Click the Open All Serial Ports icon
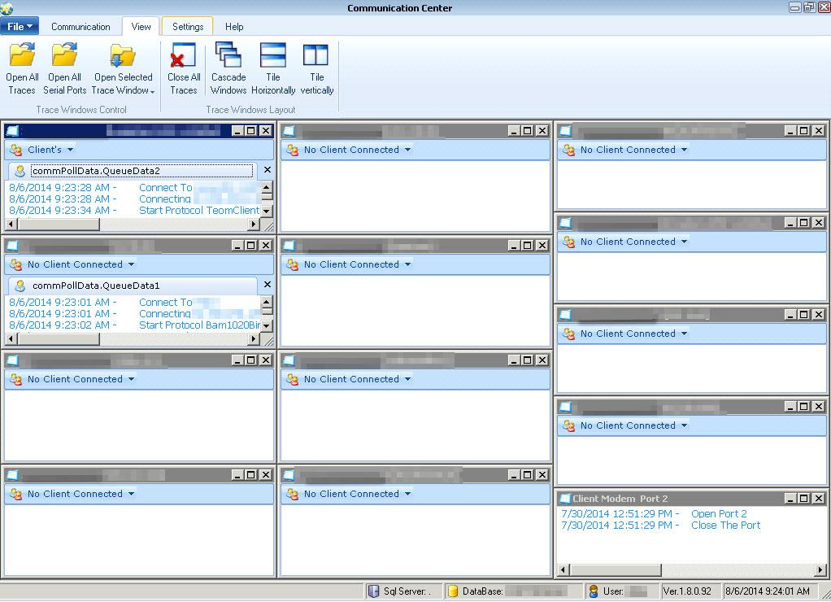 (x=64, y=55)
